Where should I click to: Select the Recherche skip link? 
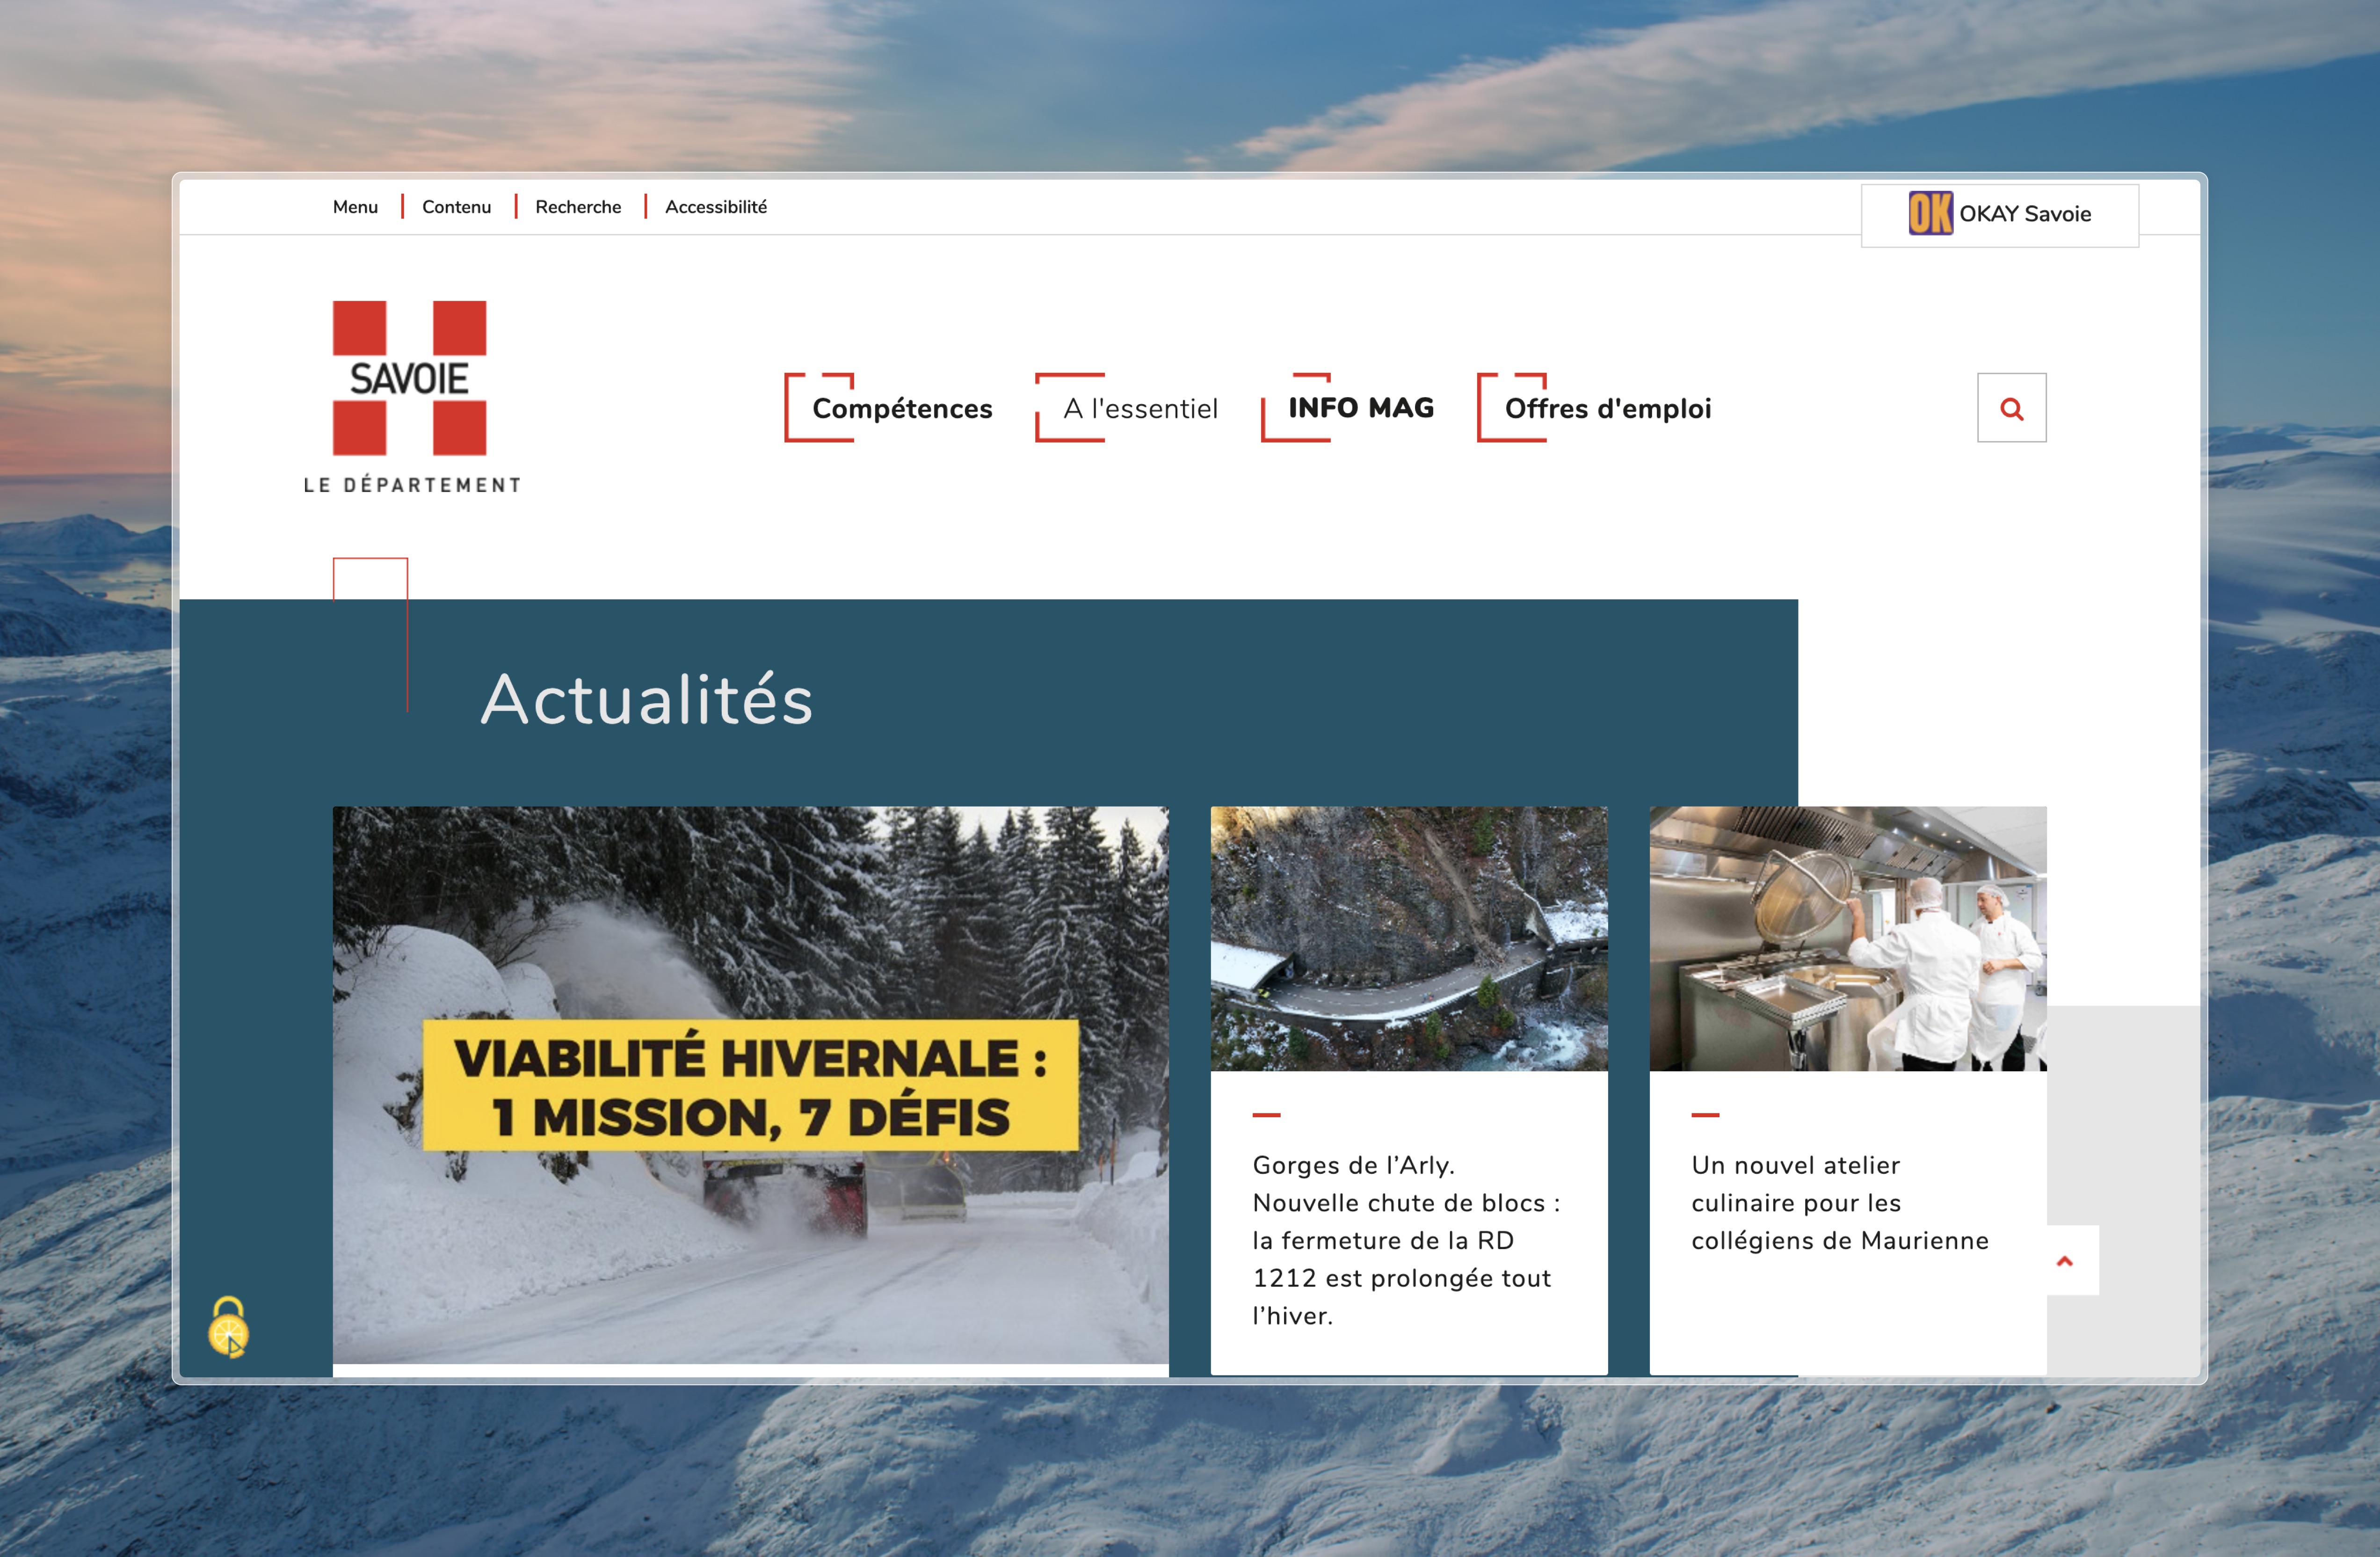[x=578, y=207]
